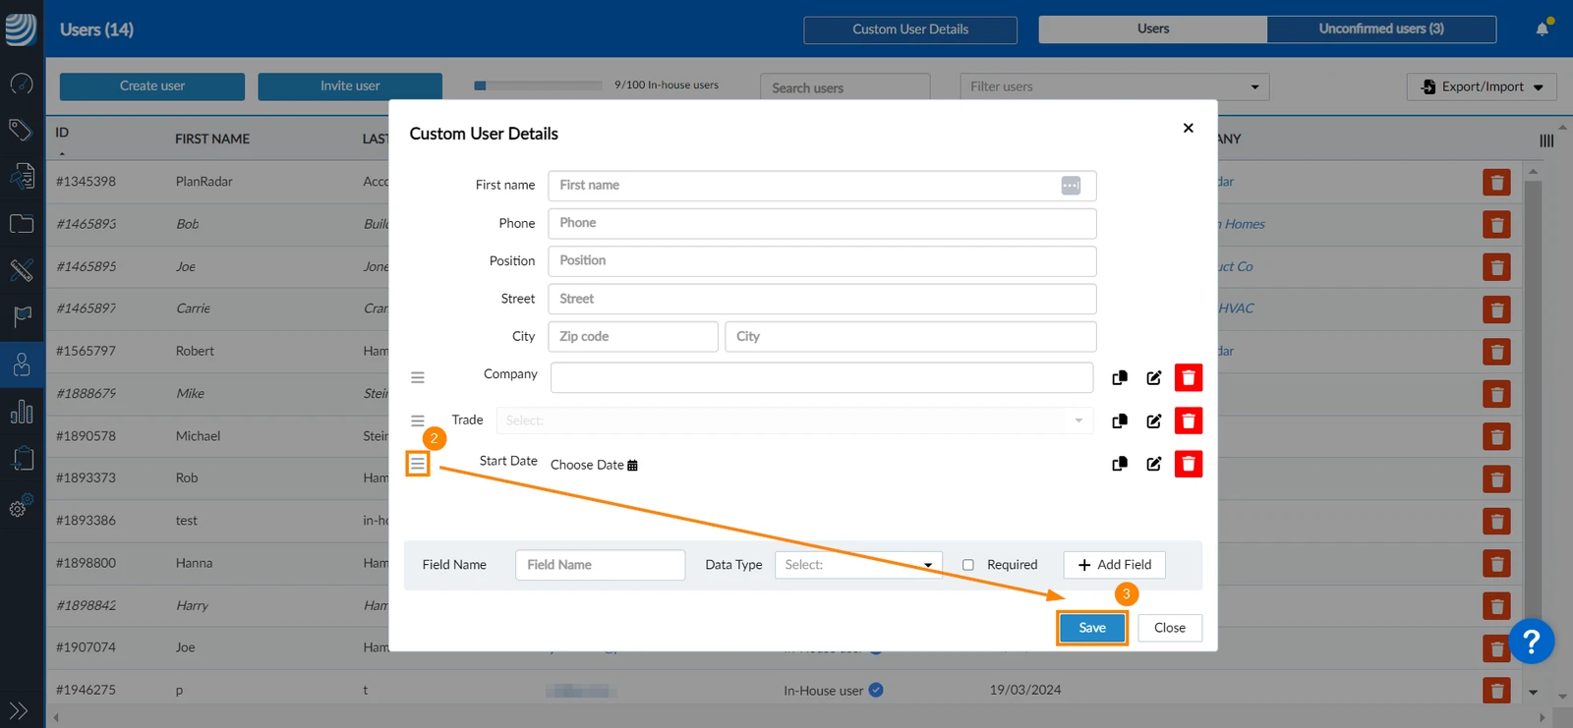This screenshot has width=1573, height=728.
Task: Click the Add Field button
Action: click(x=1114, y=565)
